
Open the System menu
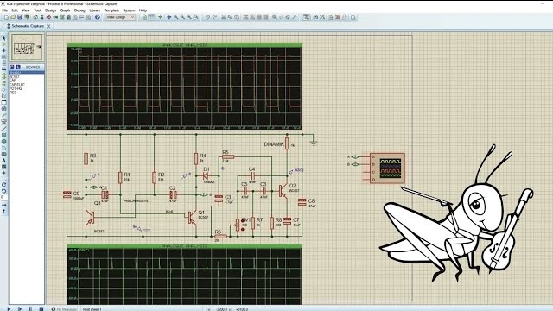(x=129, y=10)
